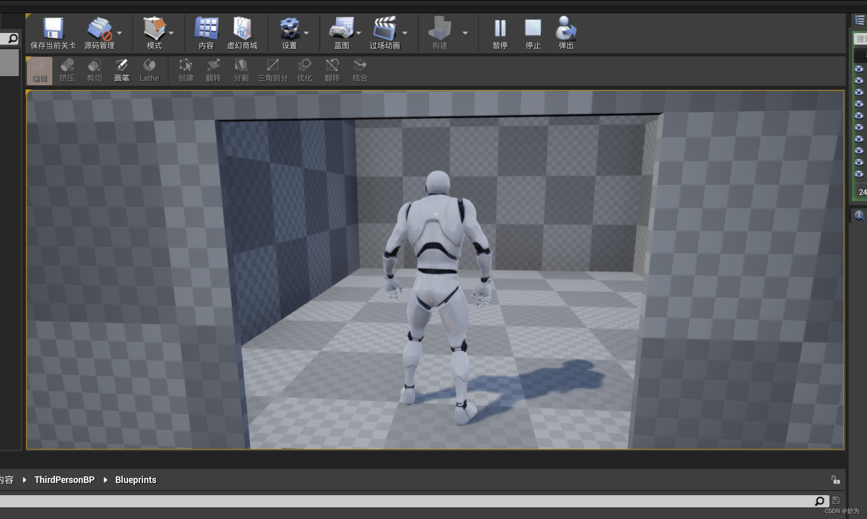Screen dimensions: 867x519
Task: Eject from player using 弹出
Action: point(566,33)
